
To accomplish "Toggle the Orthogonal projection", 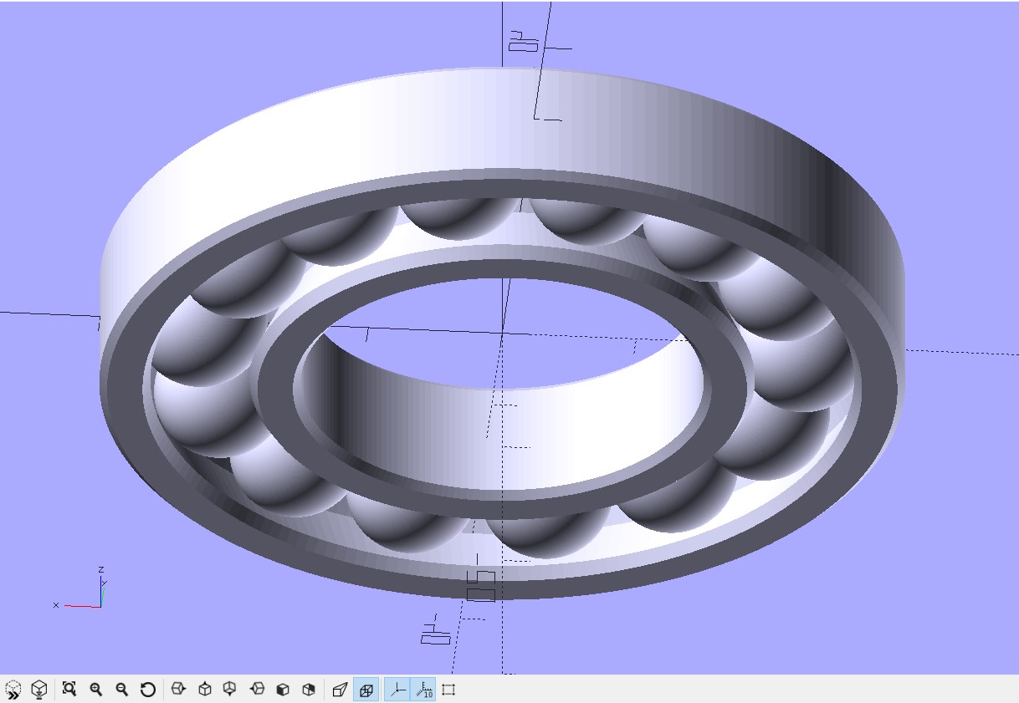I will coord(366,690).
